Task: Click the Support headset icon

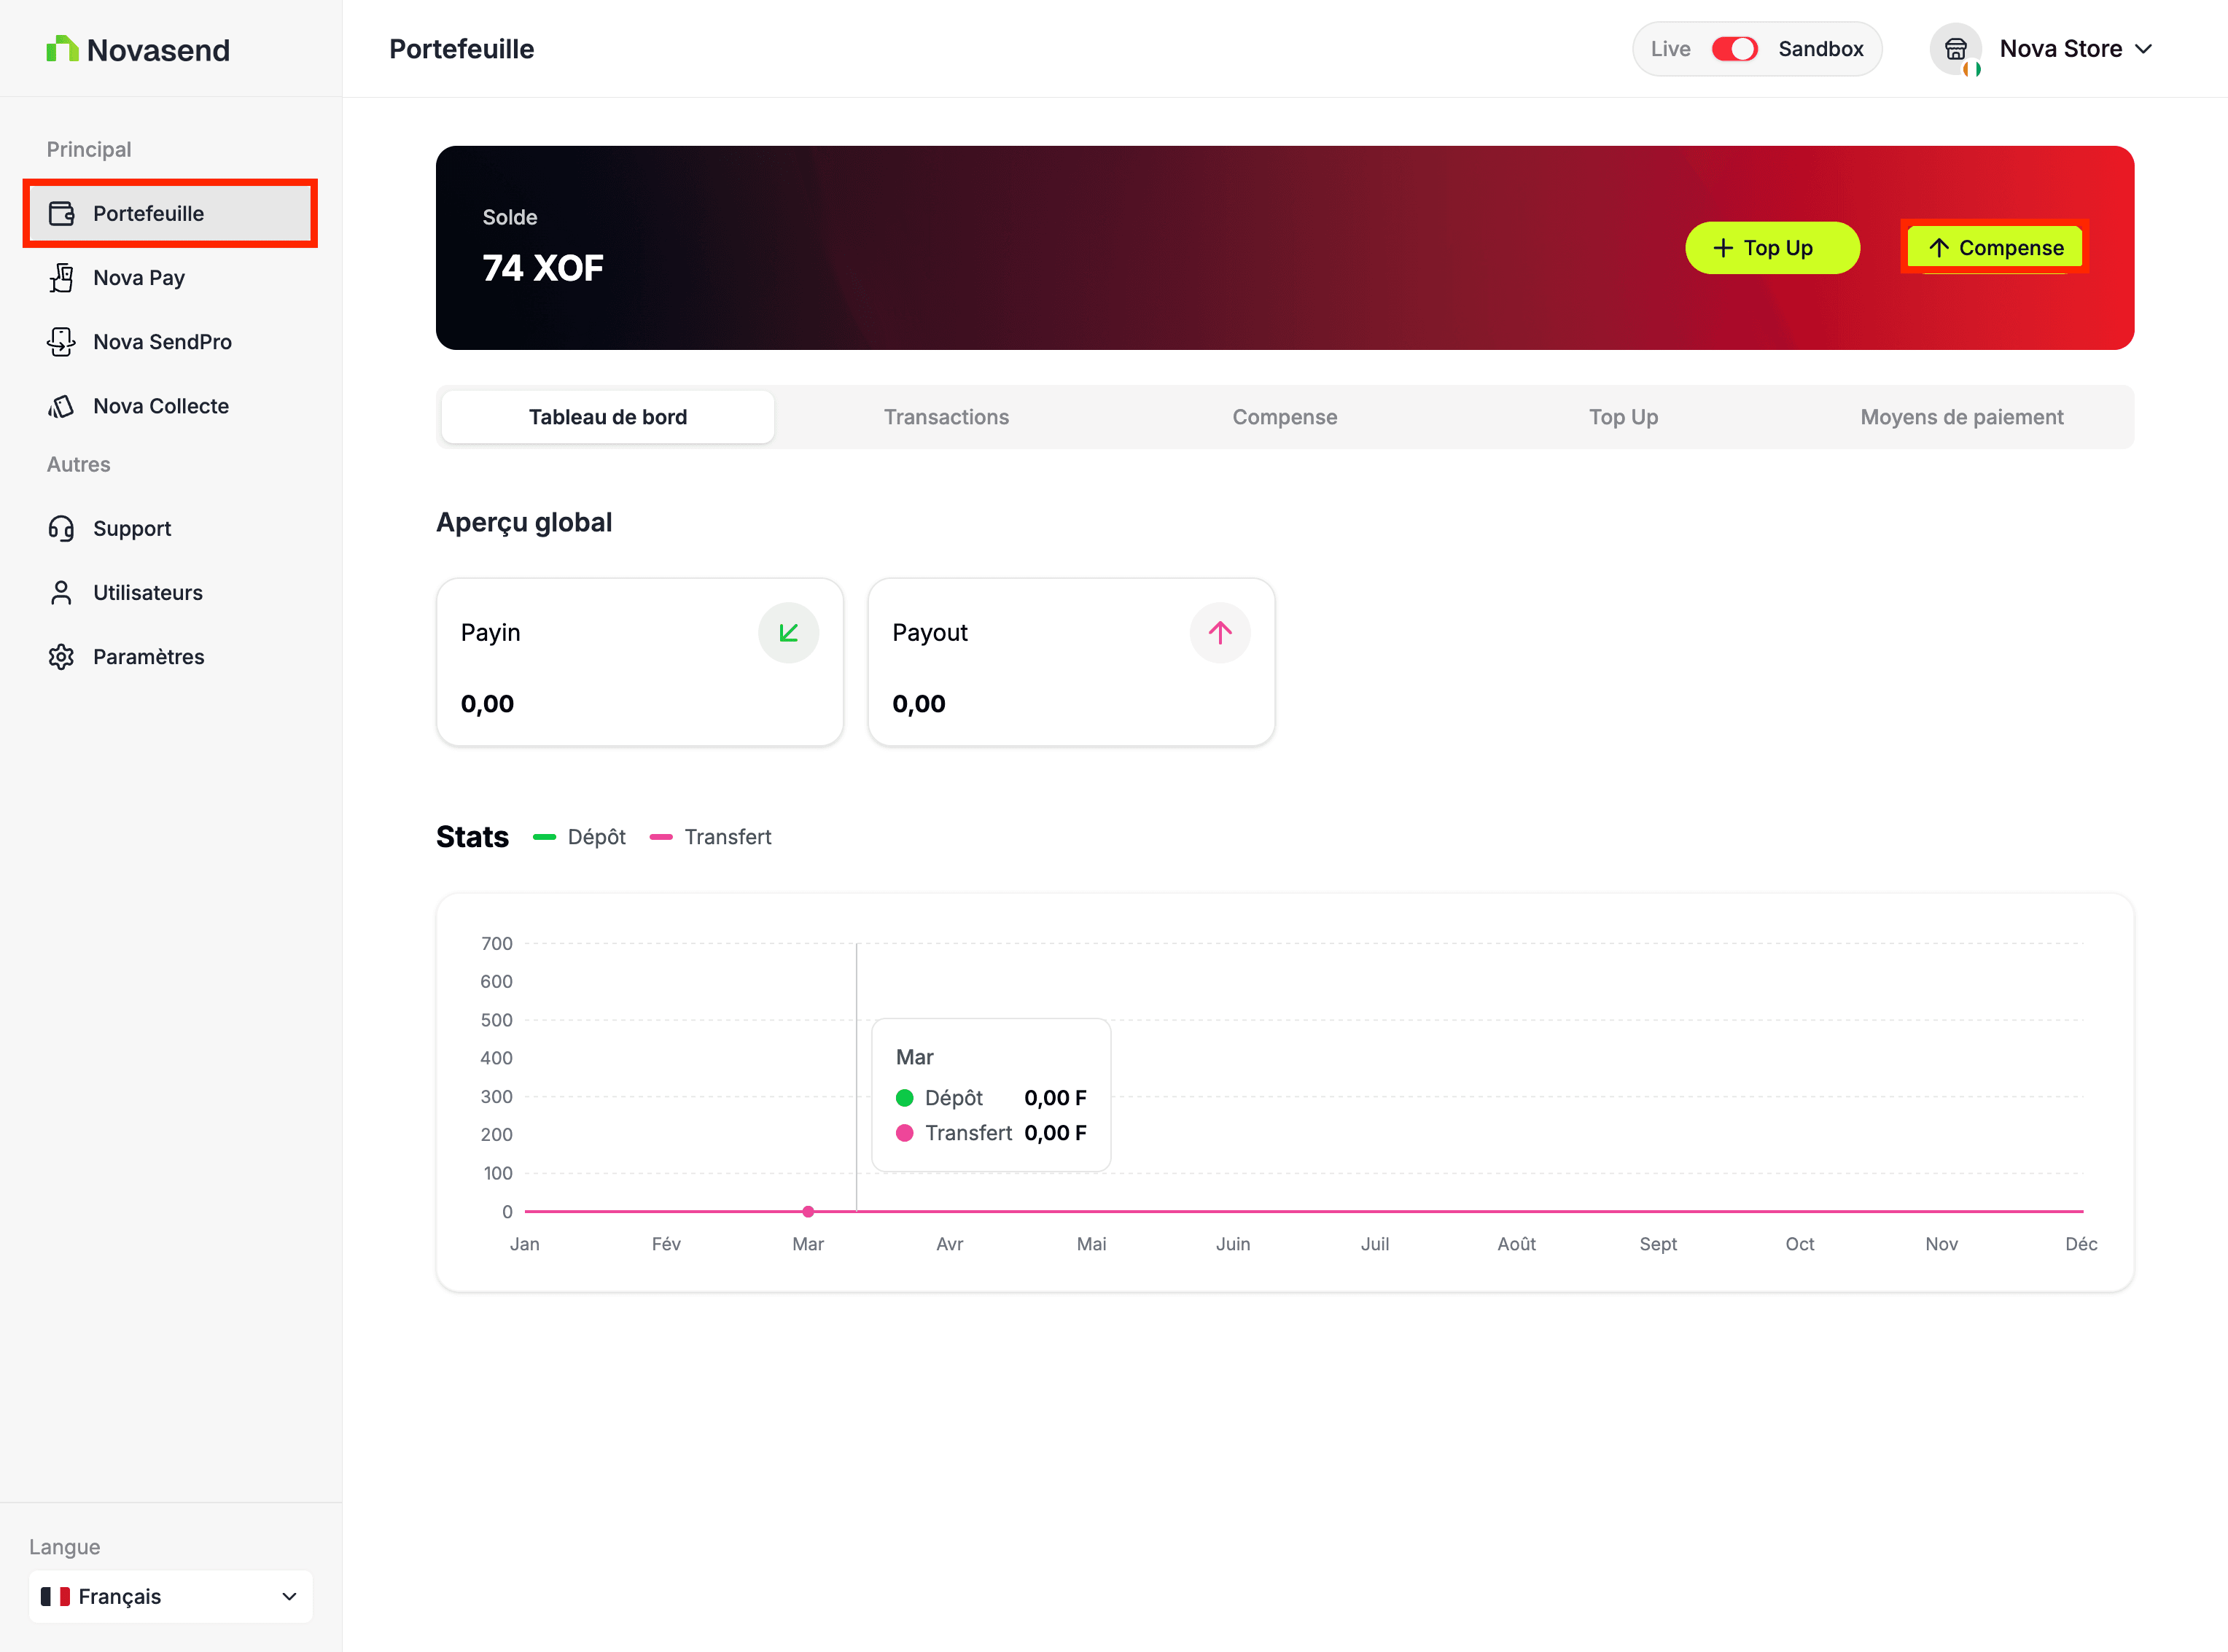Action: click(x=62, y=528)
